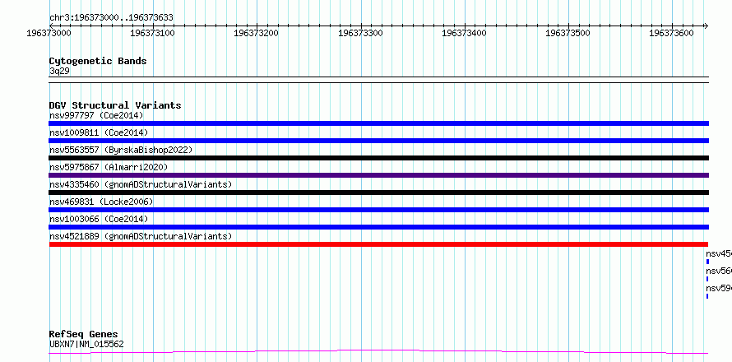Select the magenta UBXN7 gene line

pos(378,352)
